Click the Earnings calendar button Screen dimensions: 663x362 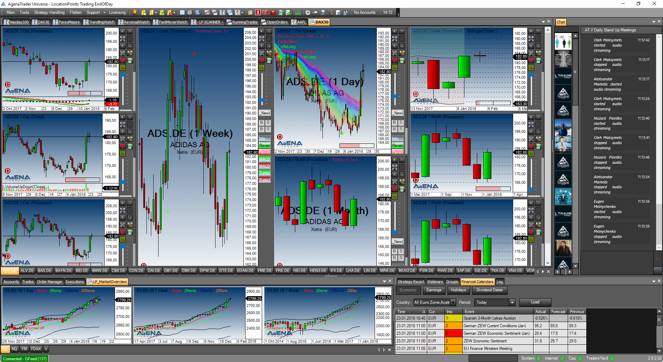434,290
